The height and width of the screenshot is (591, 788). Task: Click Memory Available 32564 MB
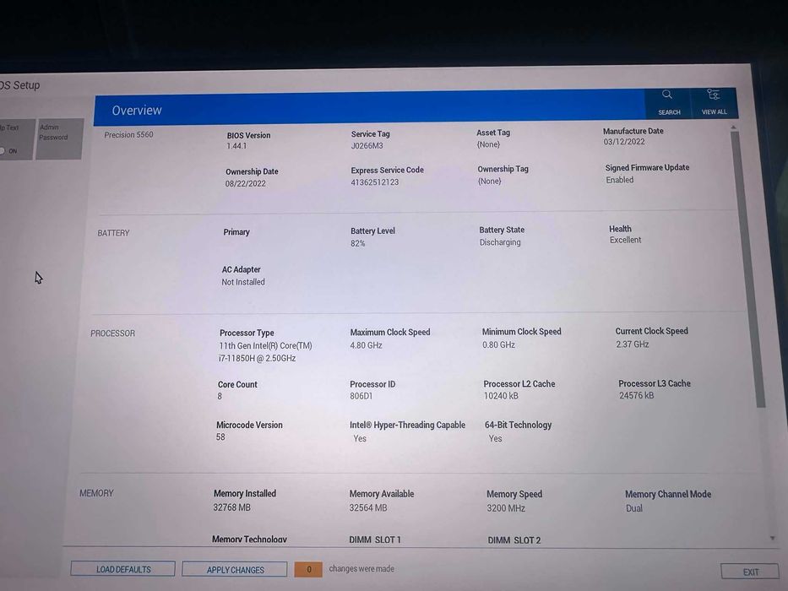[x=368, y=508]
